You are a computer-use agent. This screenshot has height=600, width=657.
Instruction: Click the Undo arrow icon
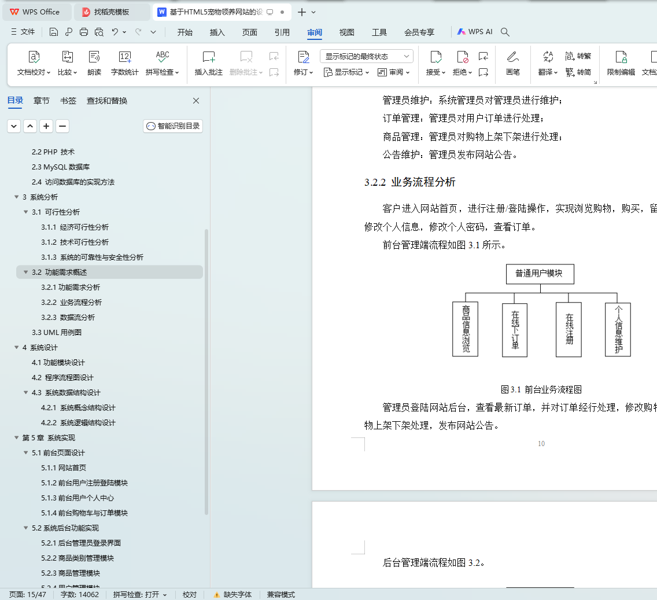coord(115,32)
